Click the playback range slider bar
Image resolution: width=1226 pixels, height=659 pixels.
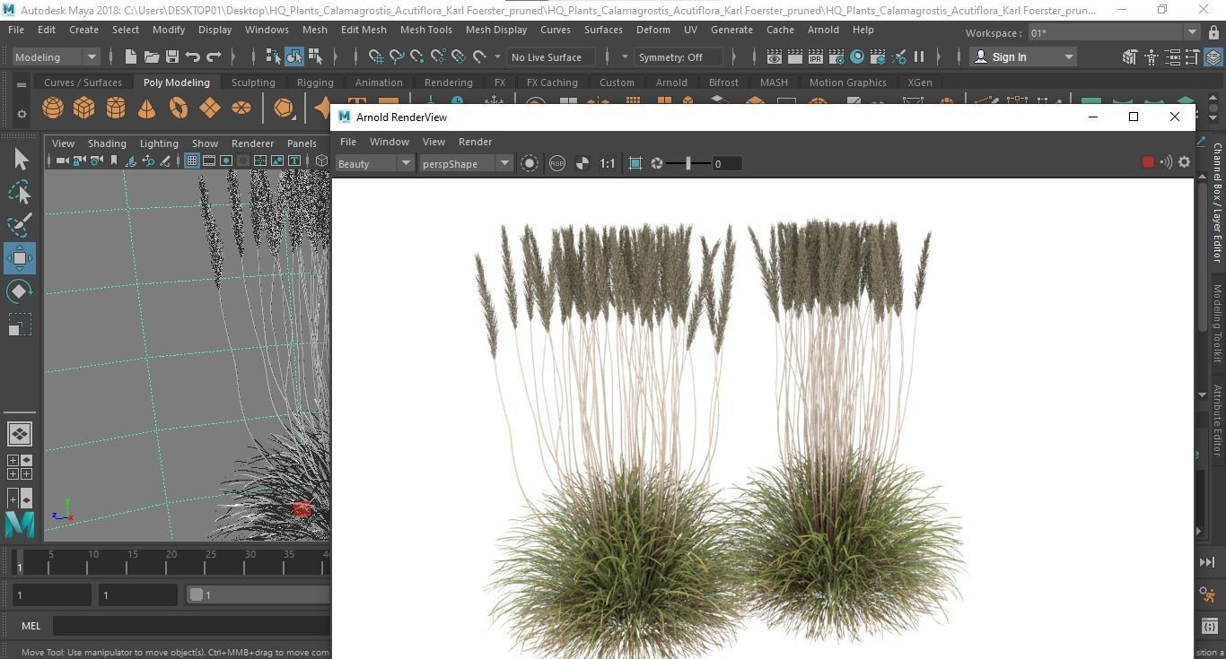pos(258,594)
